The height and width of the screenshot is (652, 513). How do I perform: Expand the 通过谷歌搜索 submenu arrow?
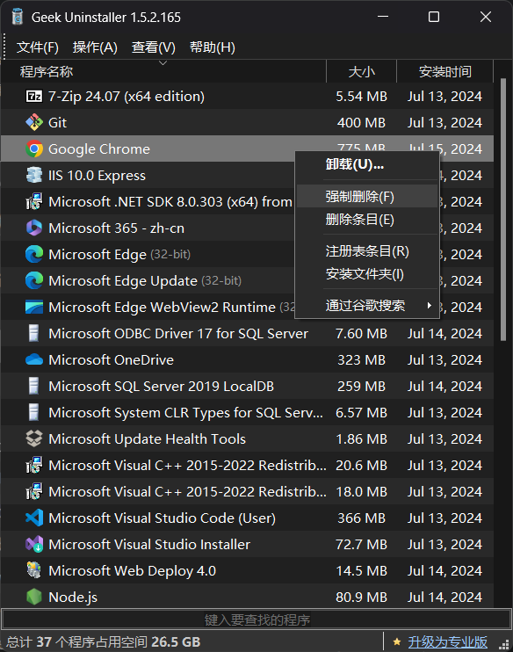[429, 306]
